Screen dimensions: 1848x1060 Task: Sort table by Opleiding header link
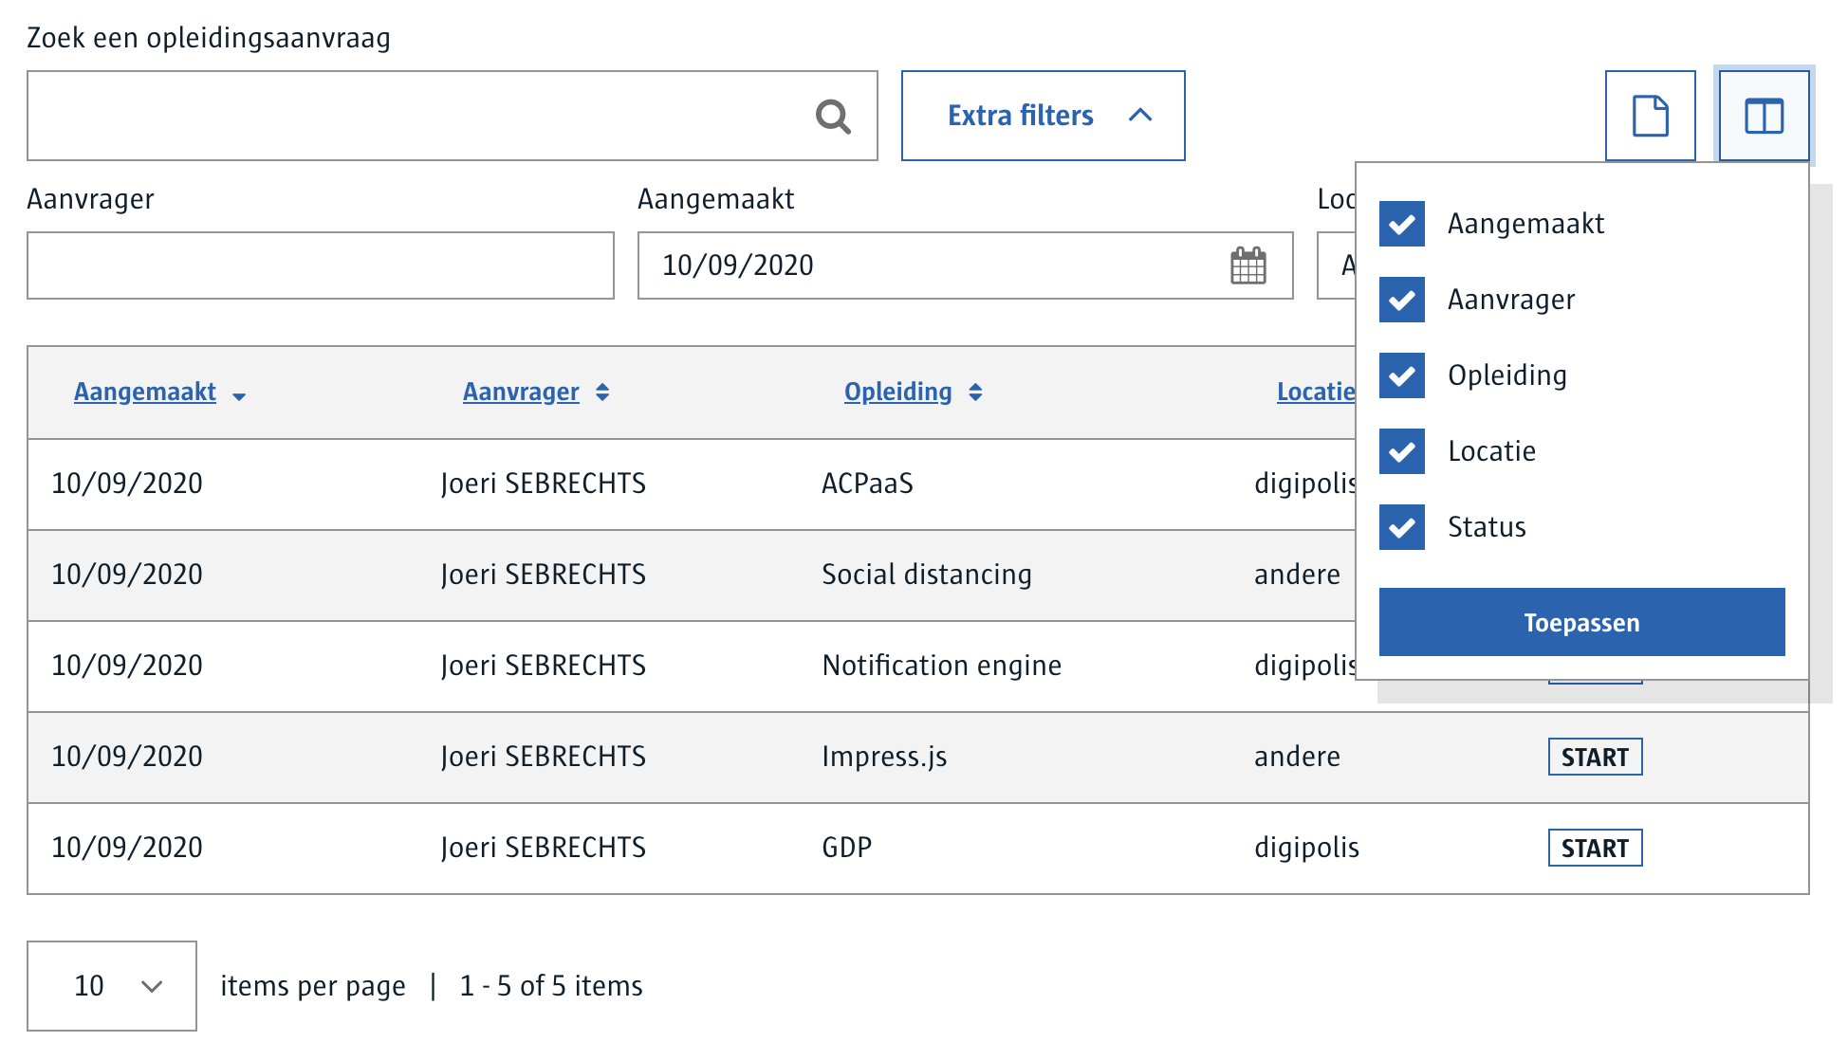pos(898,392)
